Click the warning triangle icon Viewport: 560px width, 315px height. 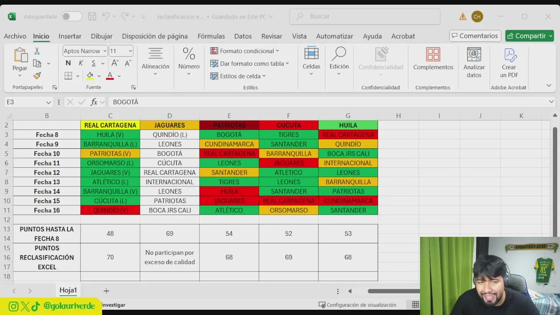pos(463,17)
